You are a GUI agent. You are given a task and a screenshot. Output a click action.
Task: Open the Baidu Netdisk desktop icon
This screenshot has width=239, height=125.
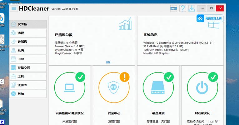coord(2,20)
